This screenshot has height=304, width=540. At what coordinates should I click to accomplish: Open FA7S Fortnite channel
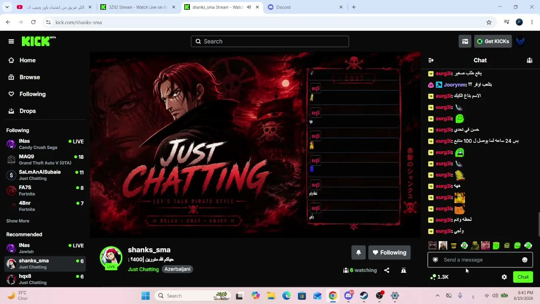45,190
